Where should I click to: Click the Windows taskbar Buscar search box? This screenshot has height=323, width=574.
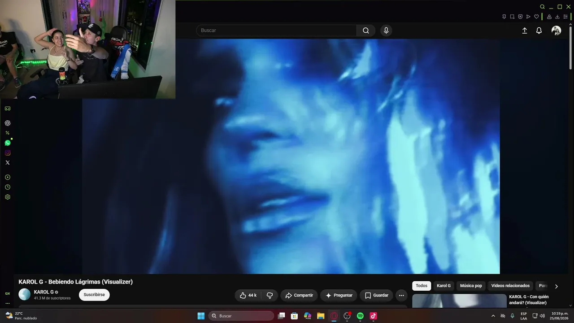241,316
